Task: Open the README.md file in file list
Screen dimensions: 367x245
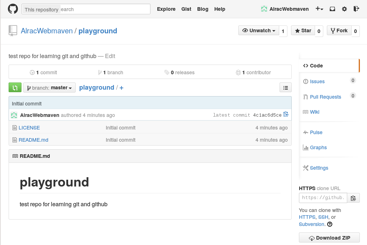Action: (33, 140)
